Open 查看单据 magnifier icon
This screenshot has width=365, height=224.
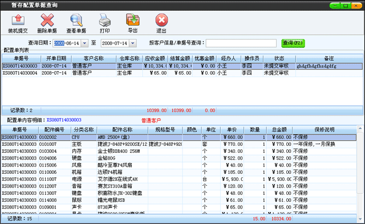pyautogui.click(x=76, y=20)
